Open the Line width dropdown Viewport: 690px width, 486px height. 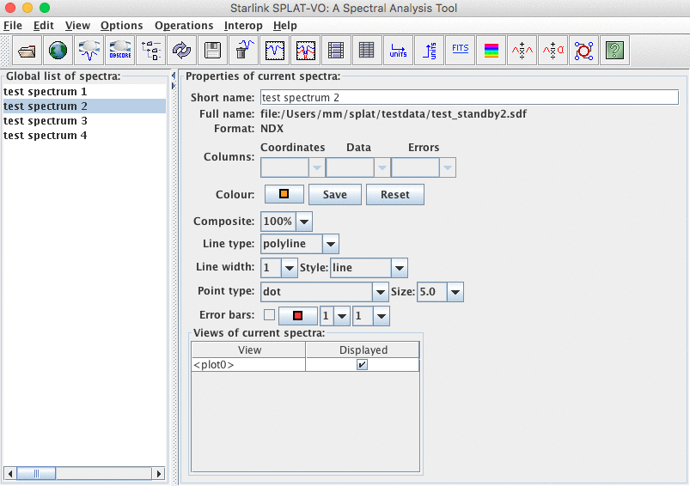coord(289,268)
